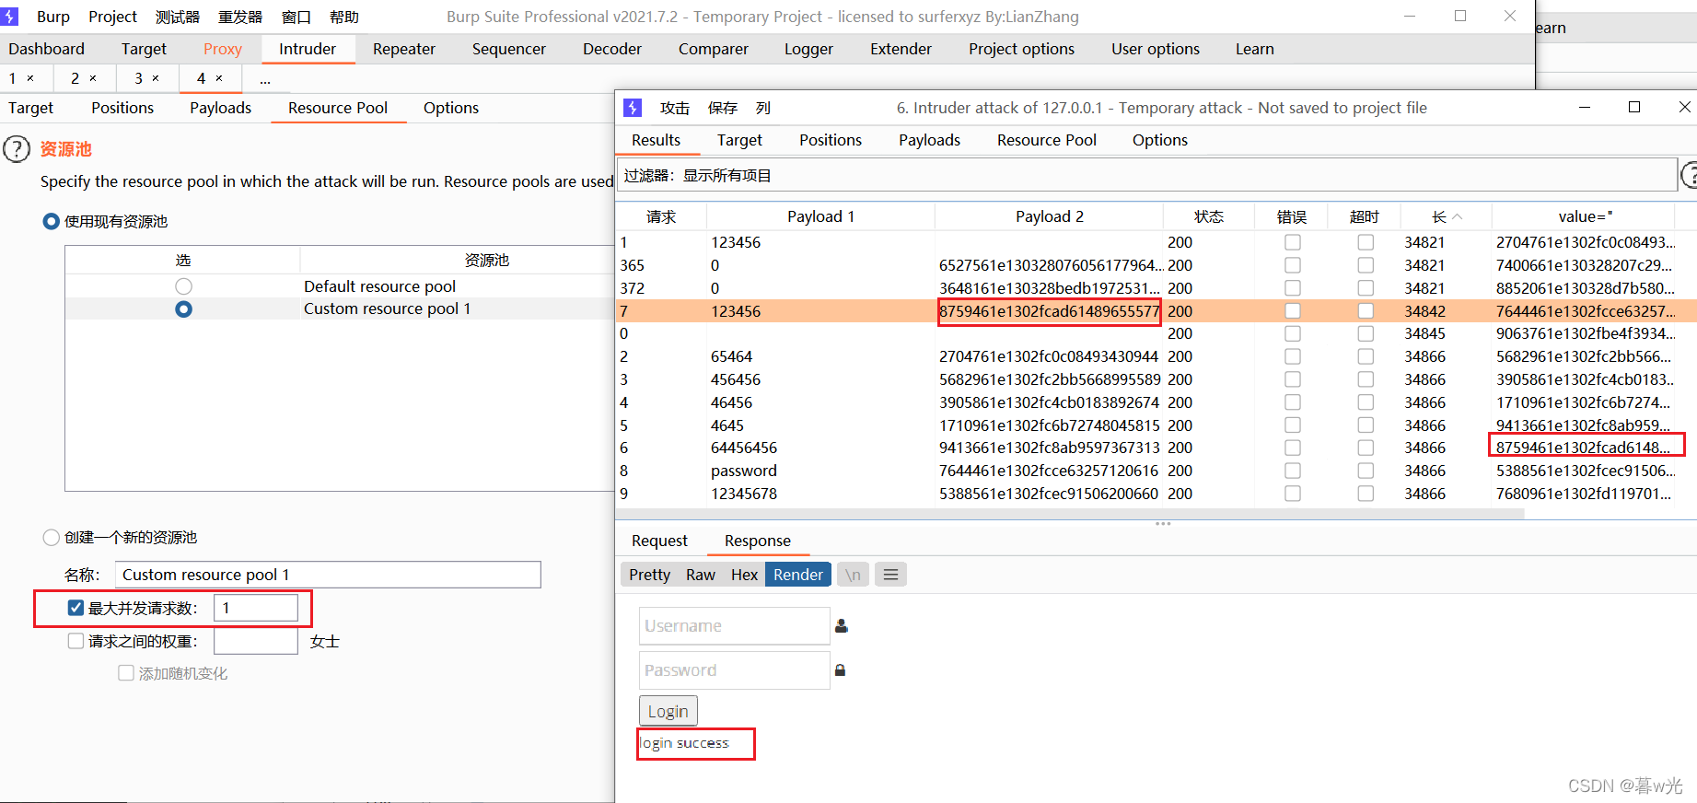Click the Username field in rendered response

[735, 626]
